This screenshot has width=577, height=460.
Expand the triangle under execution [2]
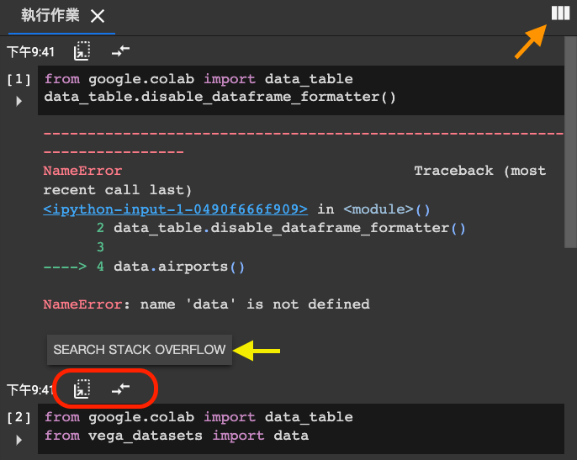19,439
